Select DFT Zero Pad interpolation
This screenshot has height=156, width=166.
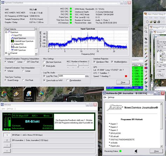pos(25,62)
